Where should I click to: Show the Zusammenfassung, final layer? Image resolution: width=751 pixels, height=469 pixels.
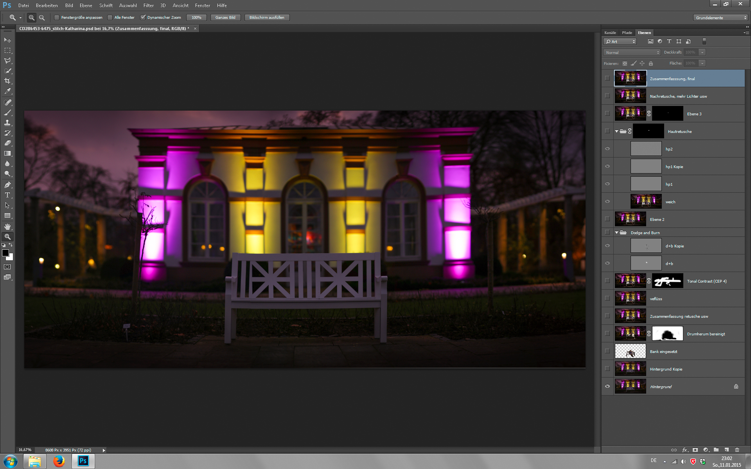tap(607, 78)
